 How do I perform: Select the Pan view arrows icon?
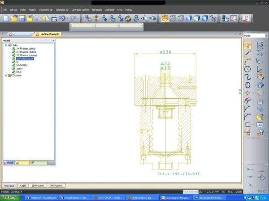[96, 18]
